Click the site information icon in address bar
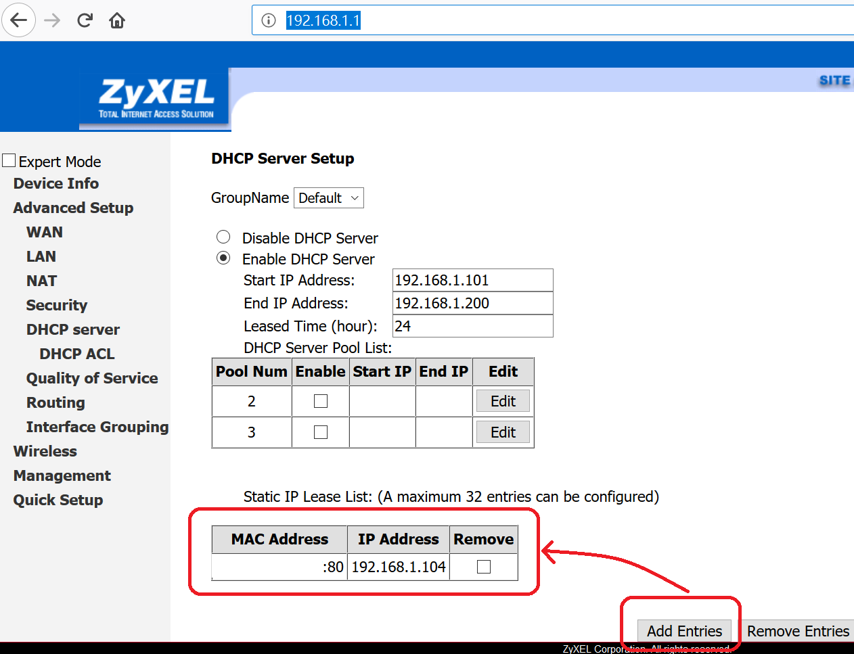854x654 pixels. 268,20
